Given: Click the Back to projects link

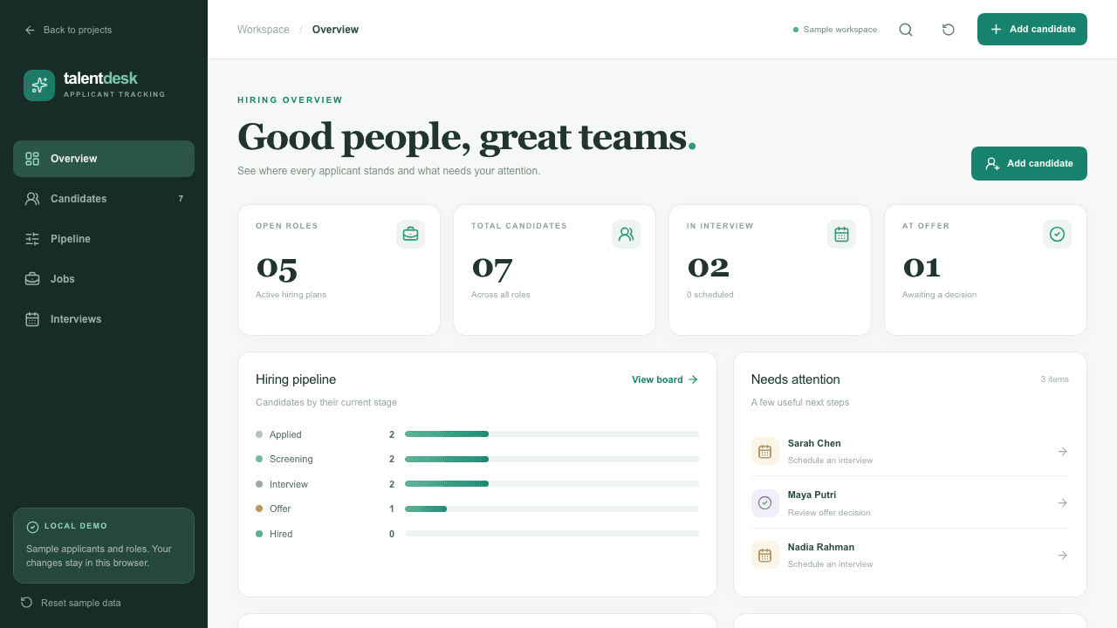Looking at the screenshot, I should [68, 30].
